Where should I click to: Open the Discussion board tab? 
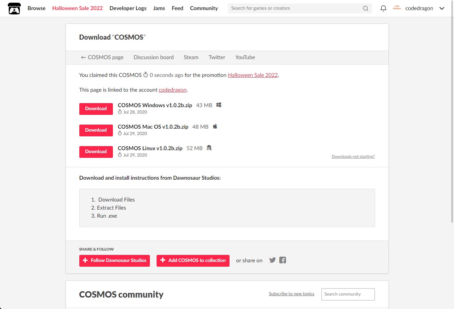pos(154,57)
